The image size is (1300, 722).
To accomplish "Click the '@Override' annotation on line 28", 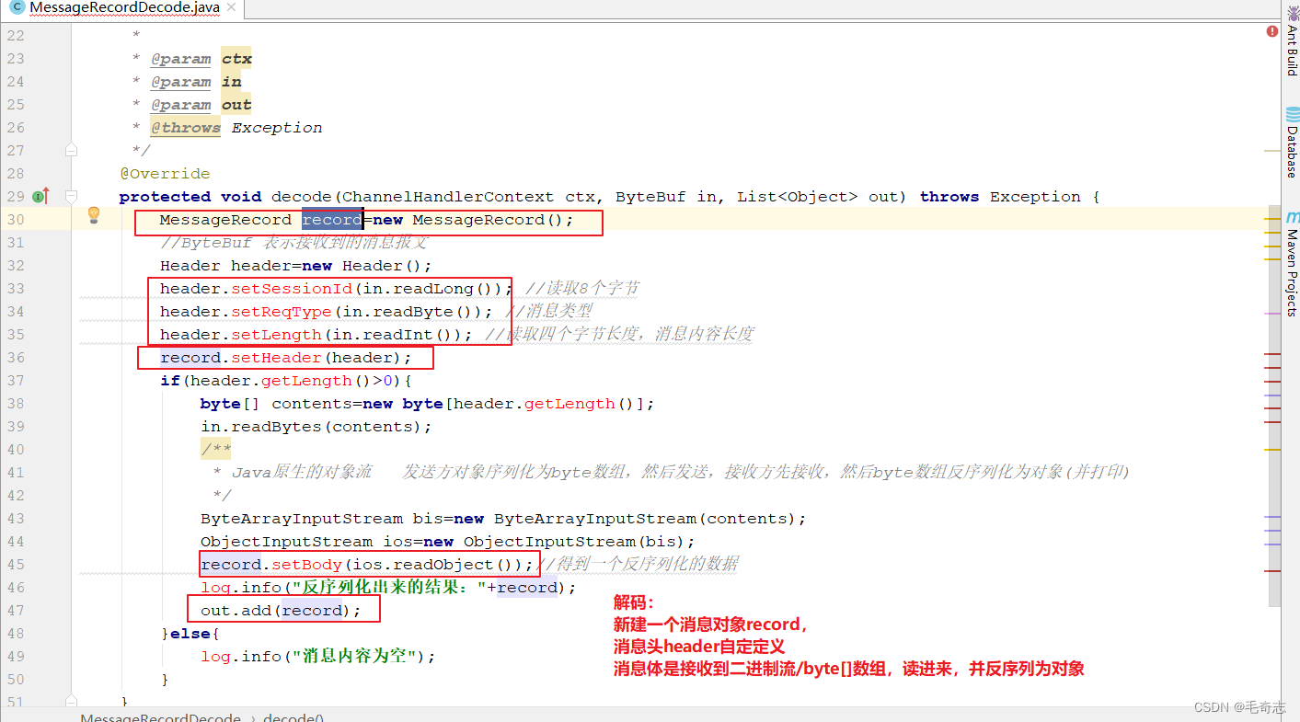I will (x=165, y=174).
